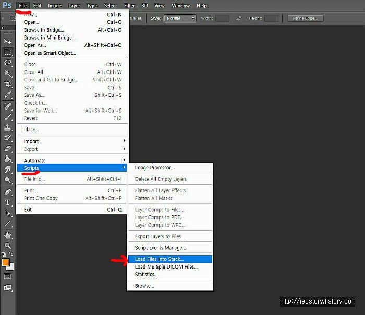The height and width of the screenshot is (315, 365).
Task: Click the File menu
Action: pyautogui.click(x=23, y=6)
